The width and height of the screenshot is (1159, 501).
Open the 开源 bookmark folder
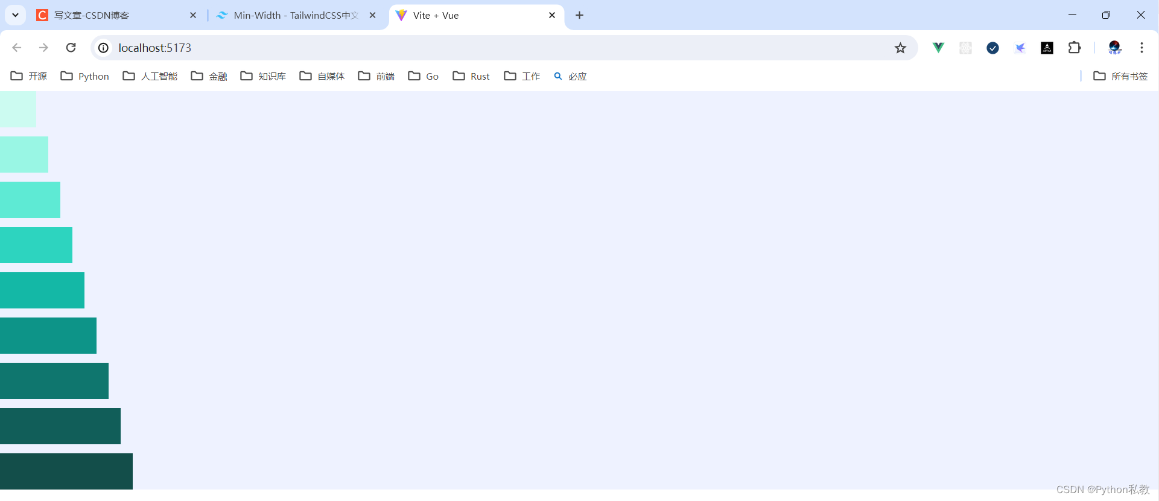pyautogui.click(x=29, y=76)
